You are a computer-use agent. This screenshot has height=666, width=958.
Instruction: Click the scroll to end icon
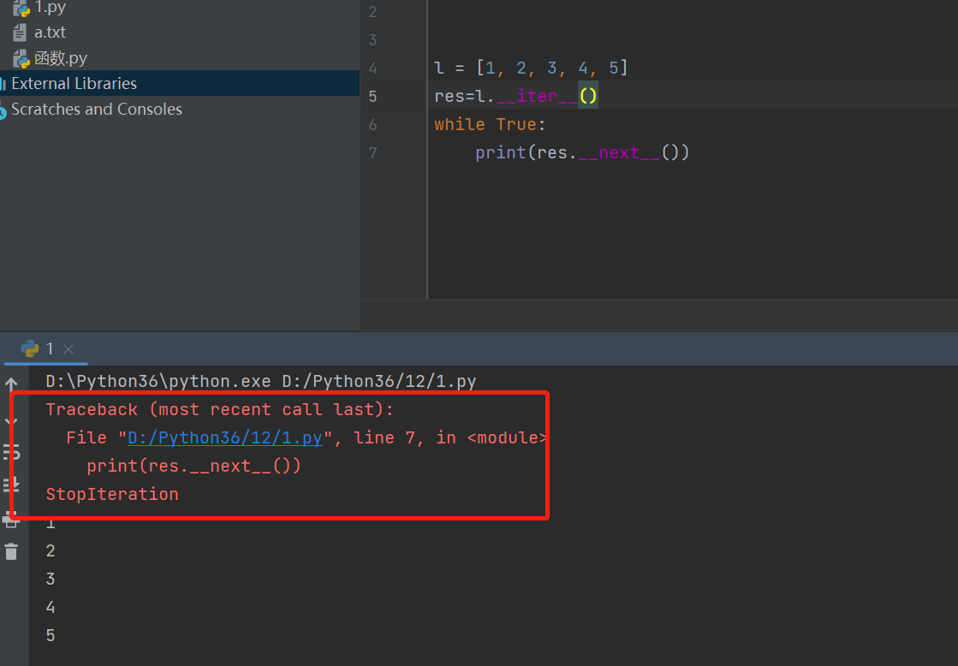[11, 485]
